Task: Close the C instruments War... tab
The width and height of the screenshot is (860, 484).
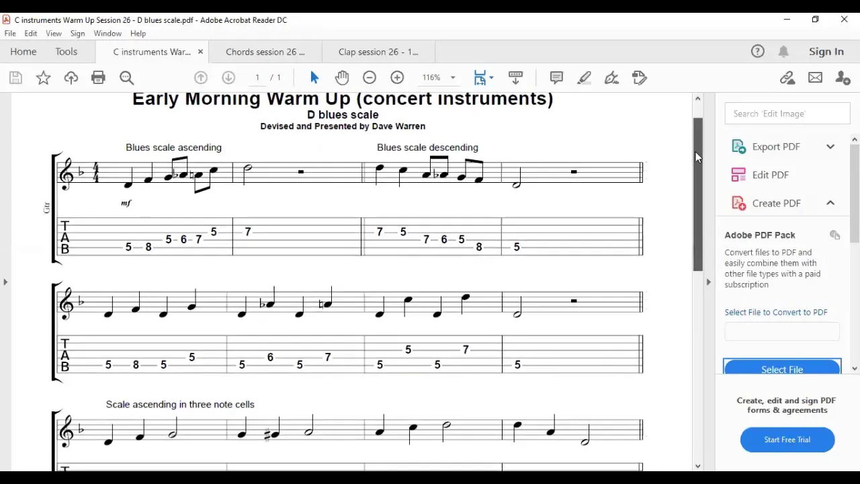Action: point(200,52)
